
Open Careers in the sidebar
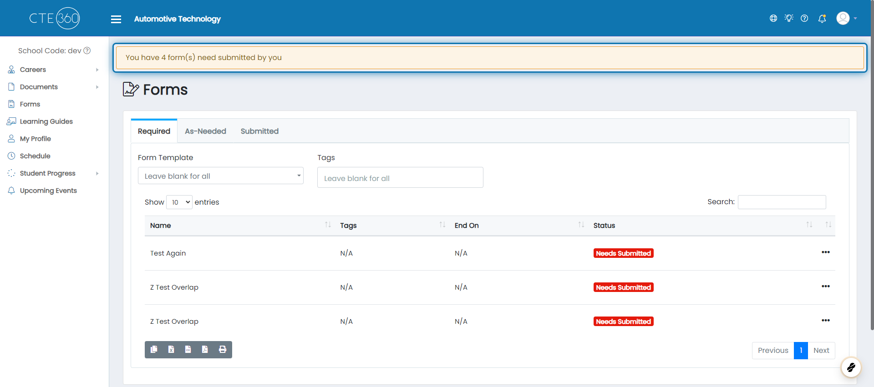pyautogui.click(x=33, y=70)
